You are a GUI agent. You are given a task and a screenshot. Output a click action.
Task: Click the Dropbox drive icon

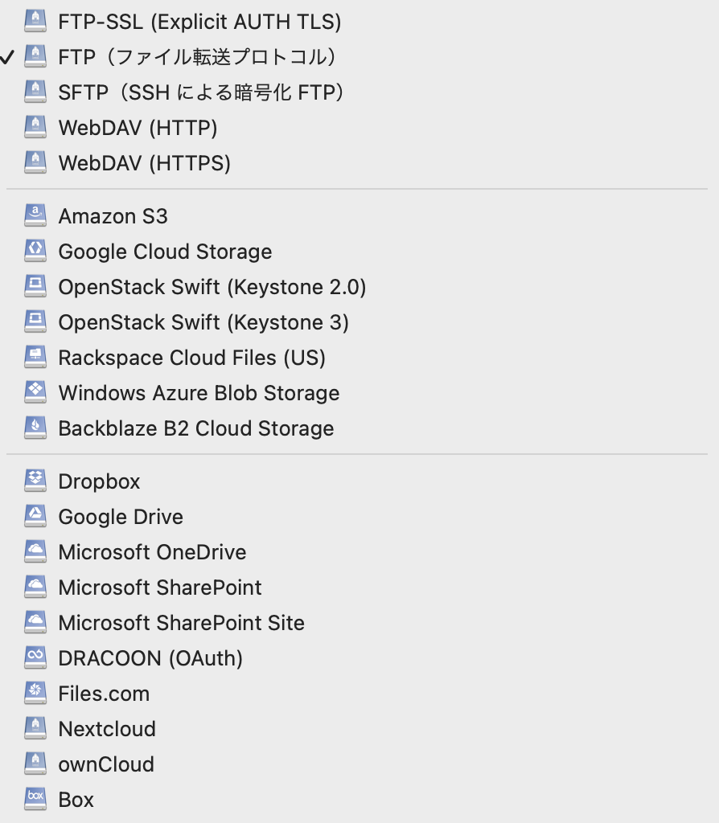pos(35,481)
